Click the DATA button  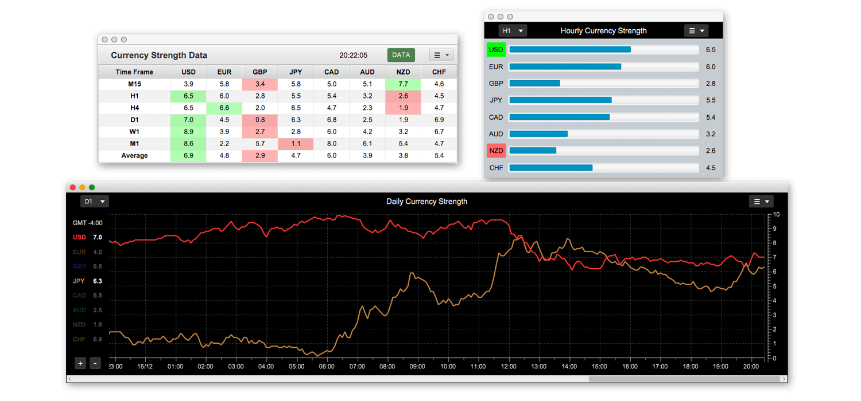(x=401, y=54)
